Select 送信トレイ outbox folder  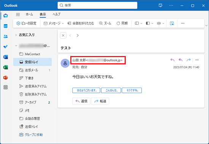(x=32, y=126)
